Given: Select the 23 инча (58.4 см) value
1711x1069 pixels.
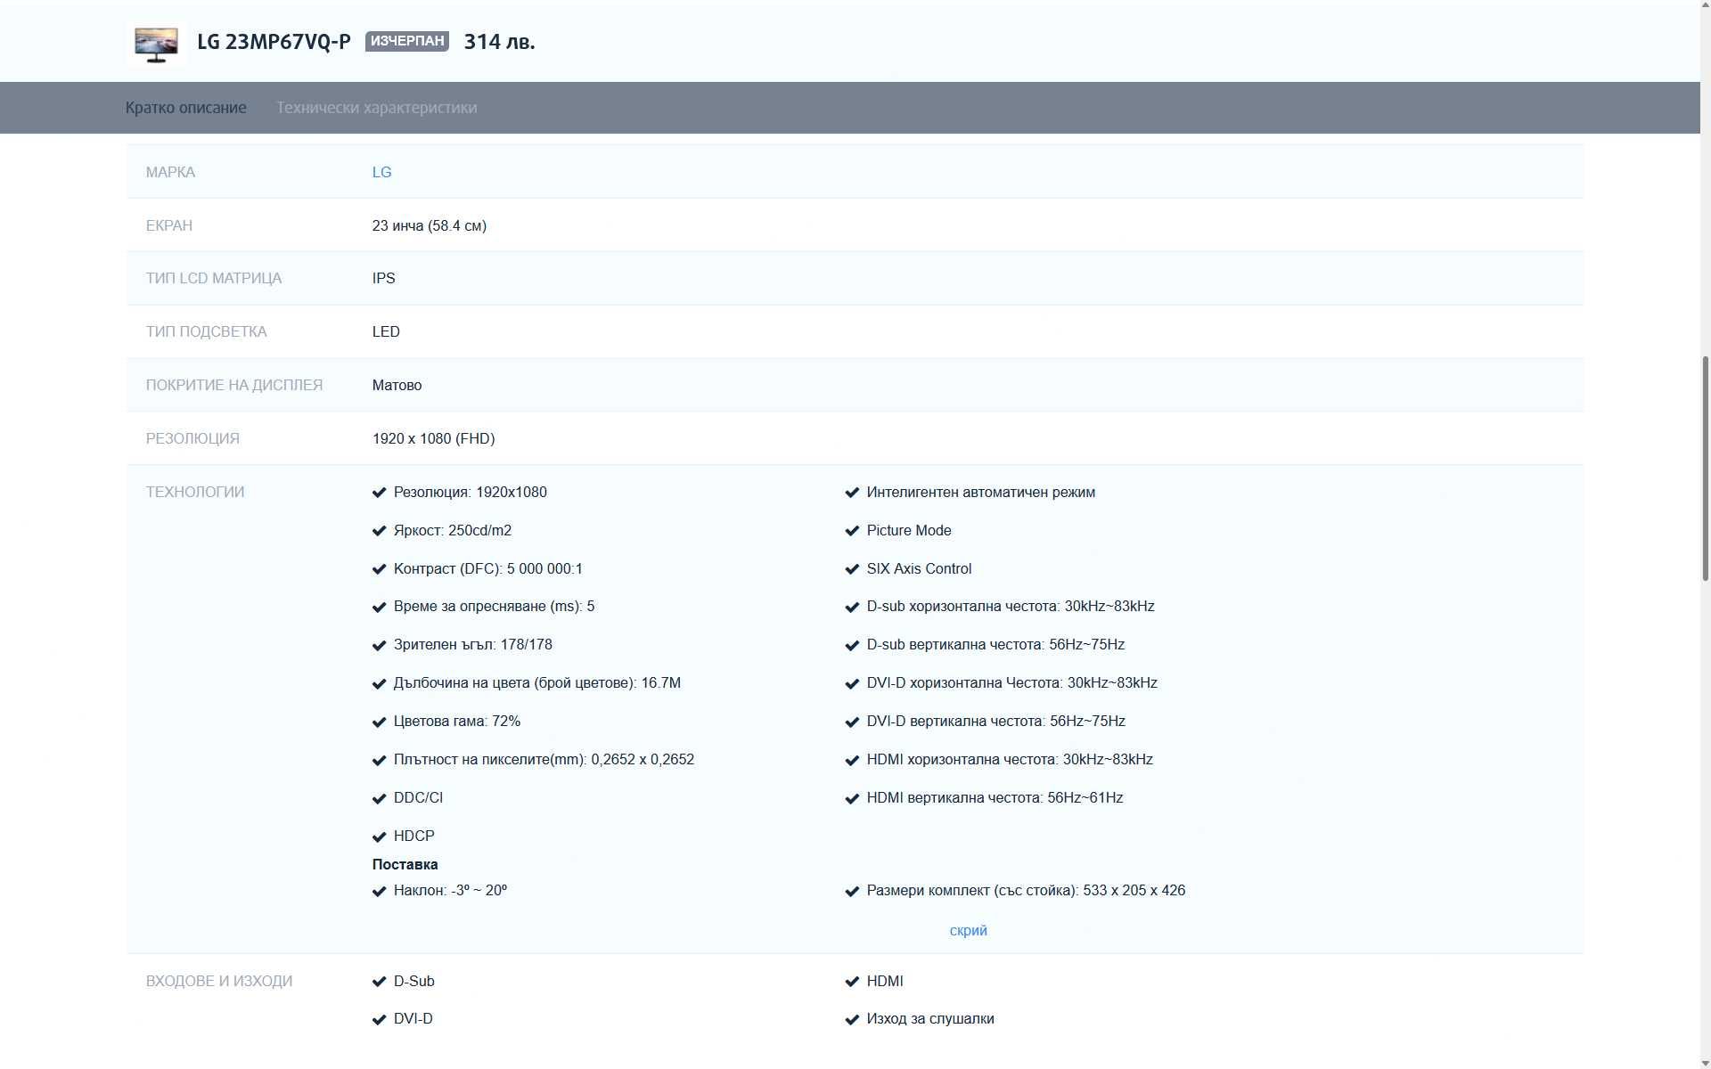Looking at the screenshot, I should 429,225.
